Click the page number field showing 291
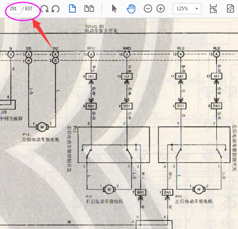Screen dimensions: 238x229 pos(14,9)
